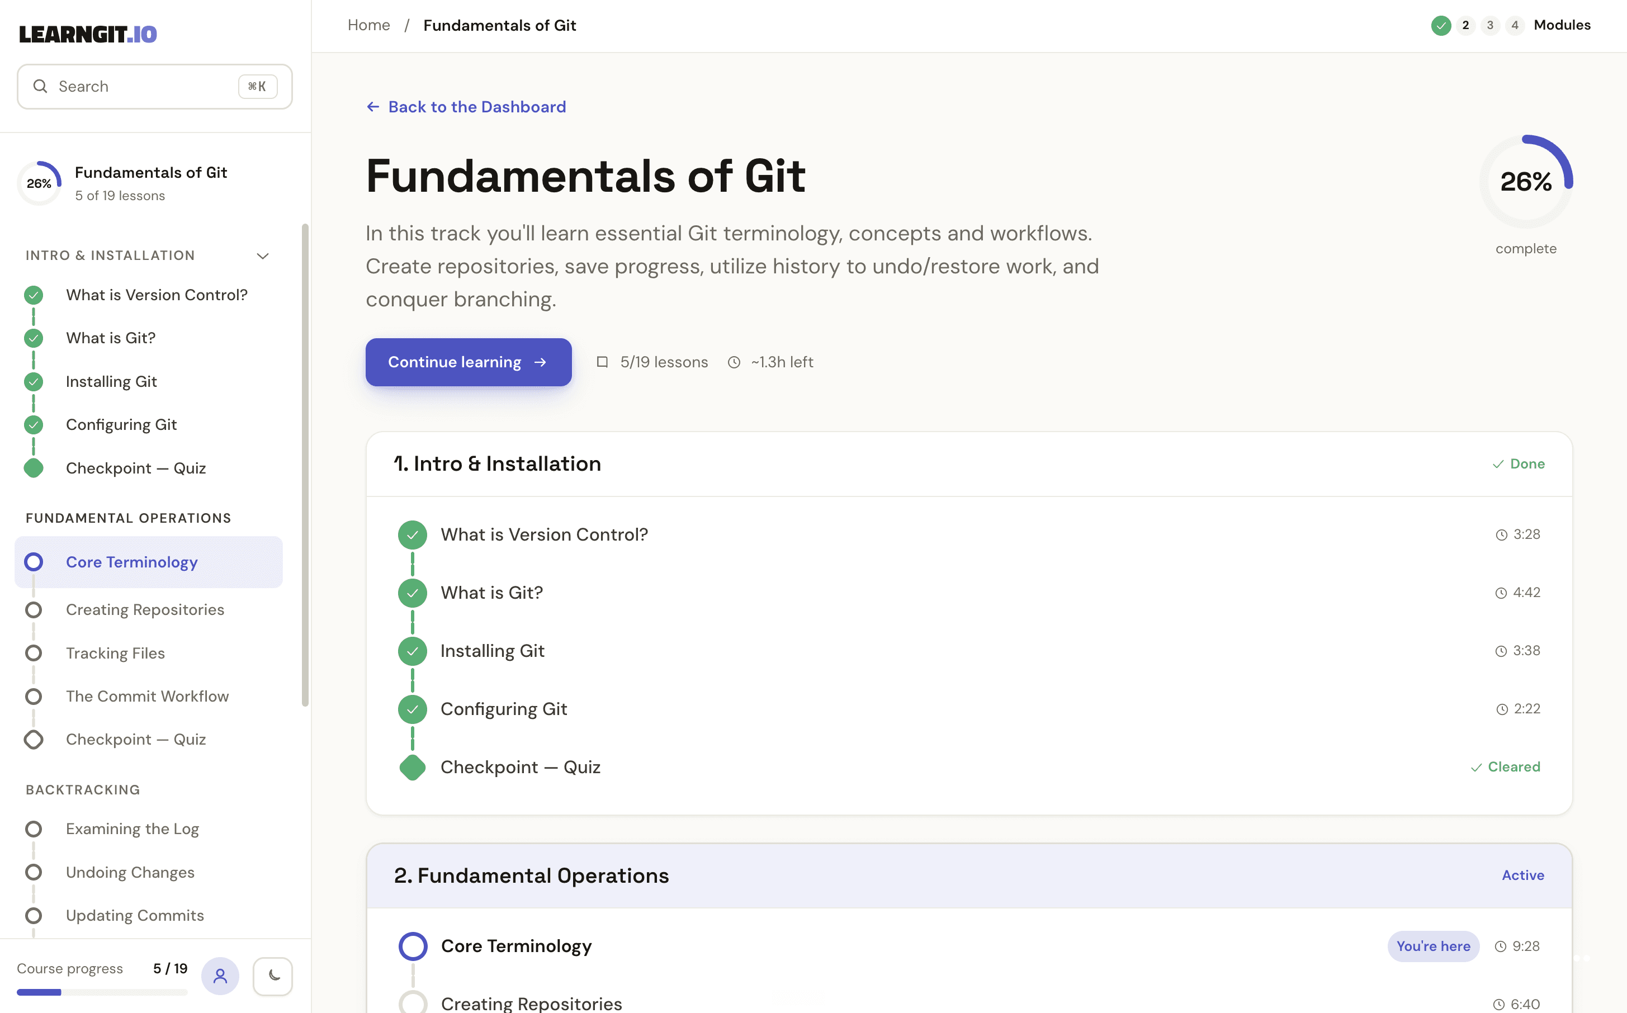Click the ⌘K shortcut badge
Image resolution: width=1627 pixels, height=1013 pixels.
(257, 87)
